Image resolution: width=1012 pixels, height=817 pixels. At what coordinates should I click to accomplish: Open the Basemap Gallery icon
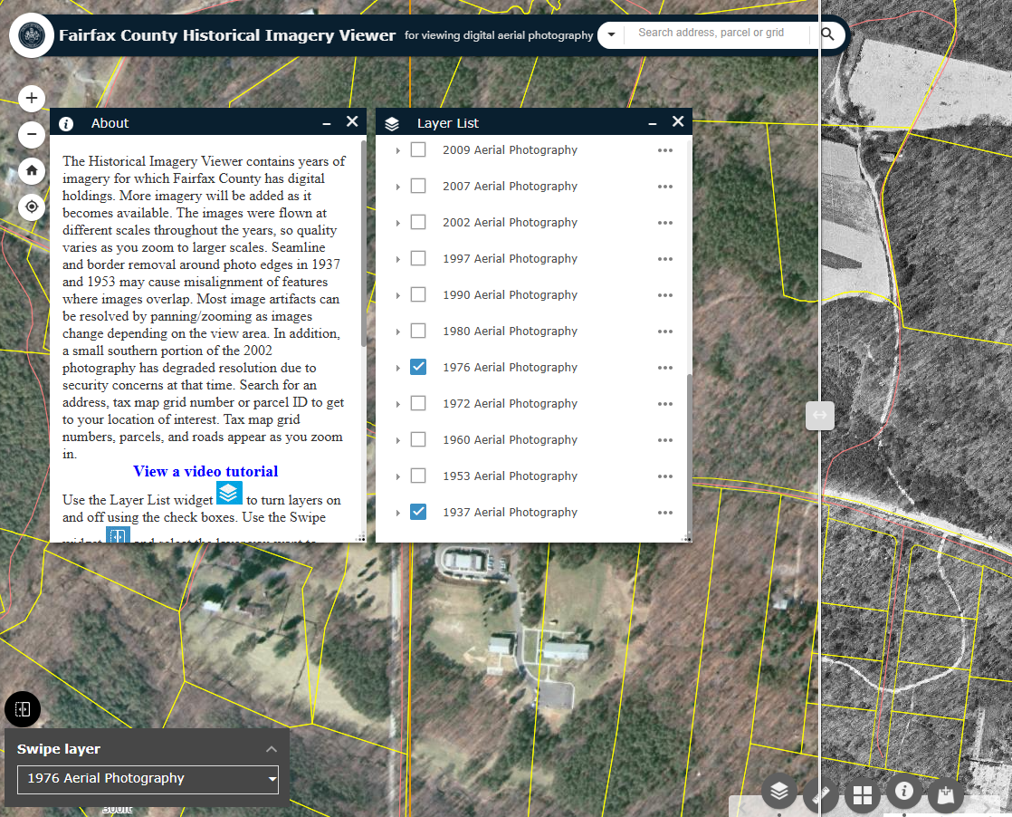click(862, 793)
